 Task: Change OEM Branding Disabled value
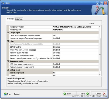(76, 47)
